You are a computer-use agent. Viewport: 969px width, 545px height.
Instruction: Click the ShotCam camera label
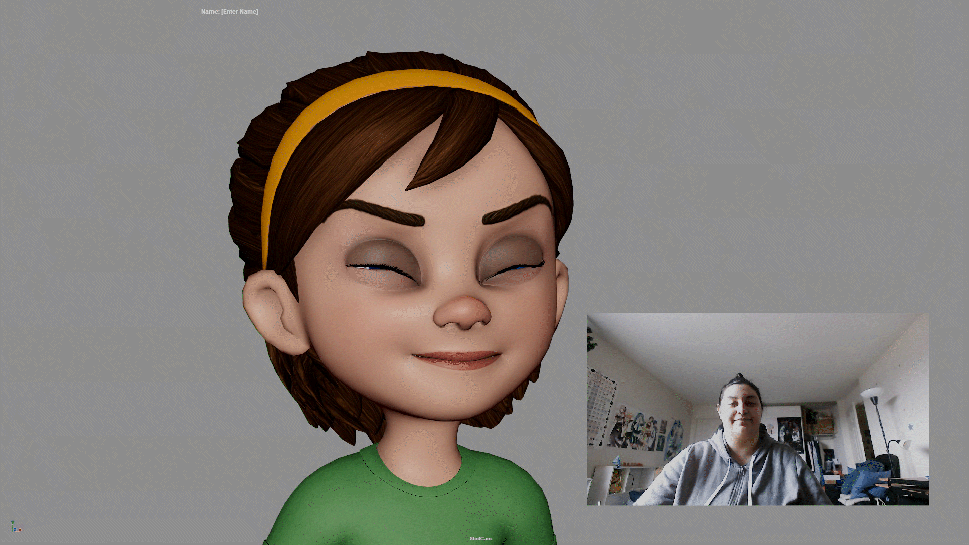coord(480,538)
